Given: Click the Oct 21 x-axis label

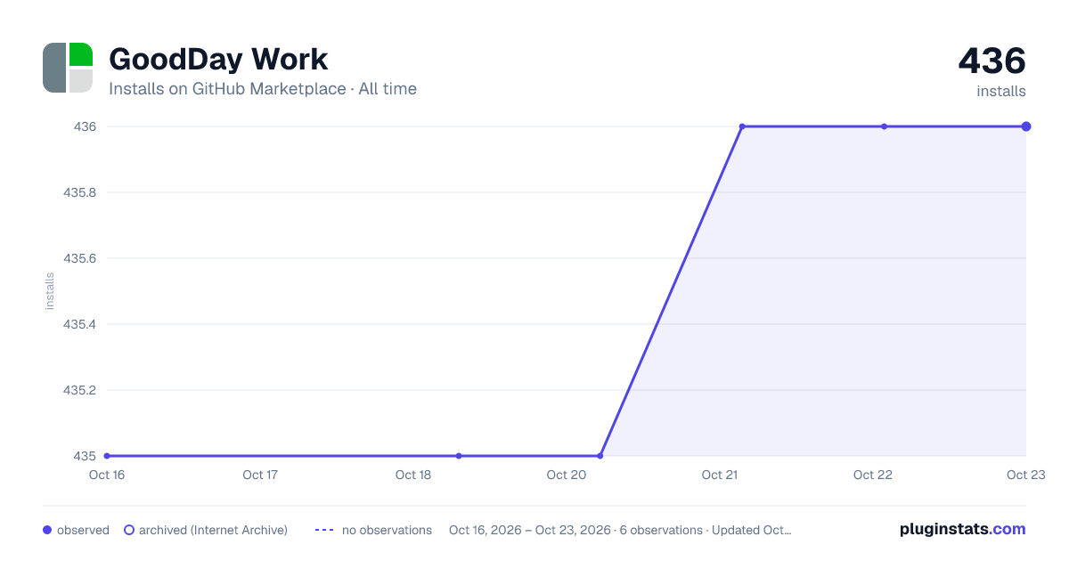Looking at the screenshot, I should click(x=720, y=475).
